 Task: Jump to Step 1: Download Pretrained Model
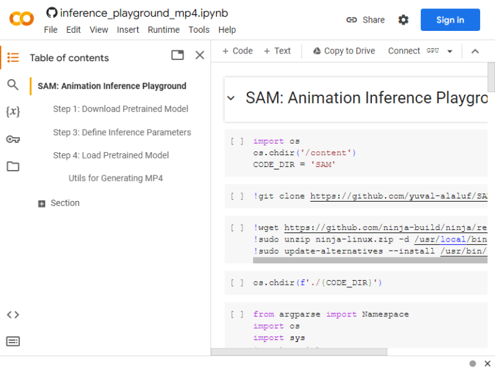coord(121,109)
